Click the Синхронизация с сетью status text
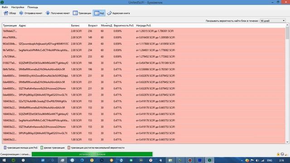The width and height of the screenshot is (290, 163). [x=15, y=154]
